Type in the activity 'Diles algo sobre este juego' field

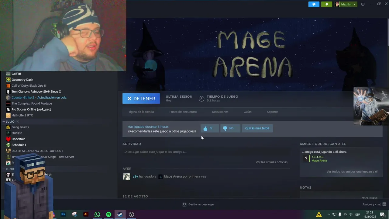[x=206, y=152]
